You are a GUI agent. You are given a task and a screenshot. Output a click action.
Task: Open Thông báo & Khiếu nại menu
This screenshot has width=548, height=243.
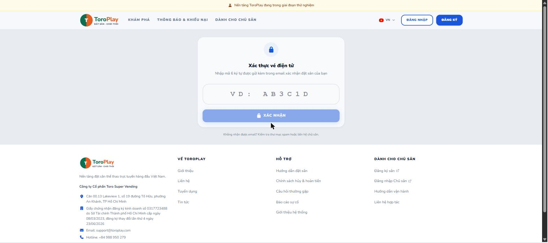(x=183, y=20)
